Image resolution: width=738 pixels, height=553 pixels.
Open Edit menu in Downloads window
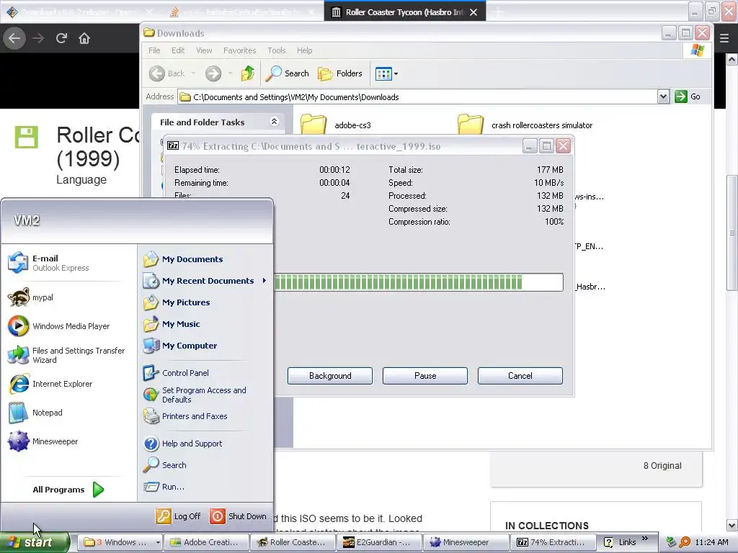[x=178, y=50]
